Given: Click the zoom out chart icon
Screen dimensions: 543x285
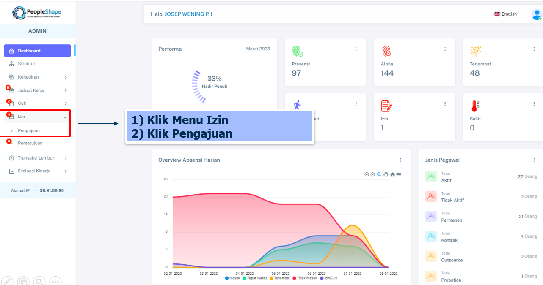Looking at the screenshot, I should (x=373, y=175).
